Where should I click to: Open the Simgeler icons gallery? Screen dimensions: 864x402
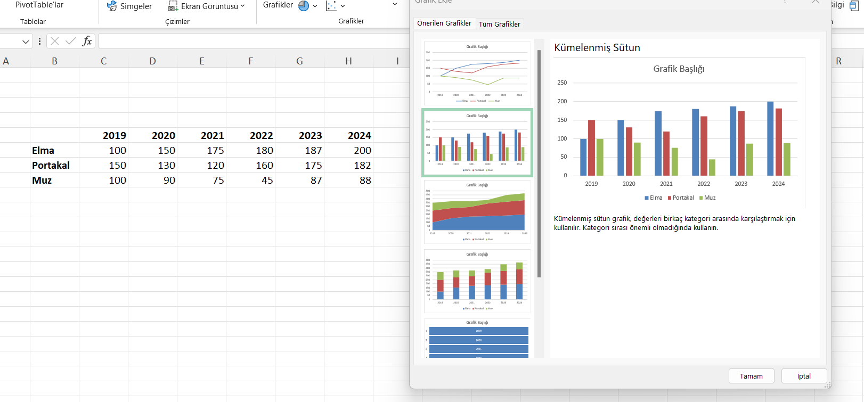click(x=129, y=6)
